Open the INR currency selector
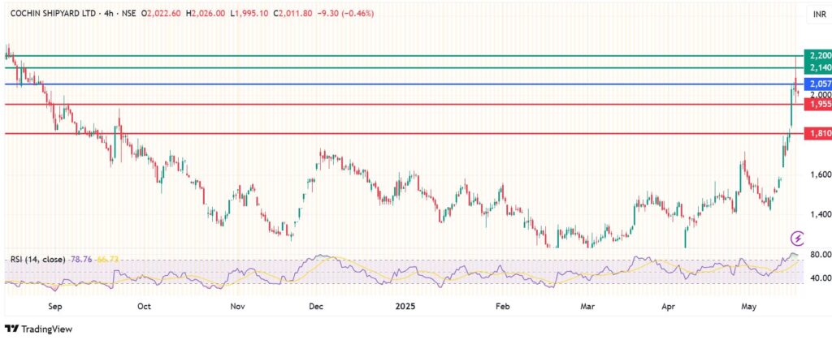This screenshot has height=340, width=832. pyautogui.click(x=818, y=15)
